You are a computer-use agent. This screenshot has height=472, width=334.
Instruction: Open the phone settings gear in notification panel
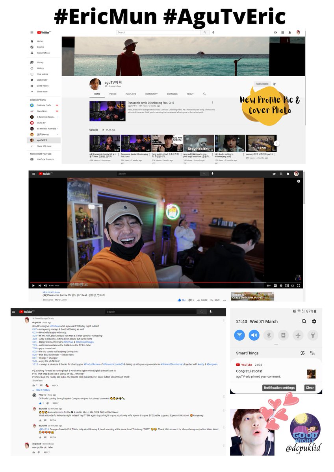[x=314, y=321]
